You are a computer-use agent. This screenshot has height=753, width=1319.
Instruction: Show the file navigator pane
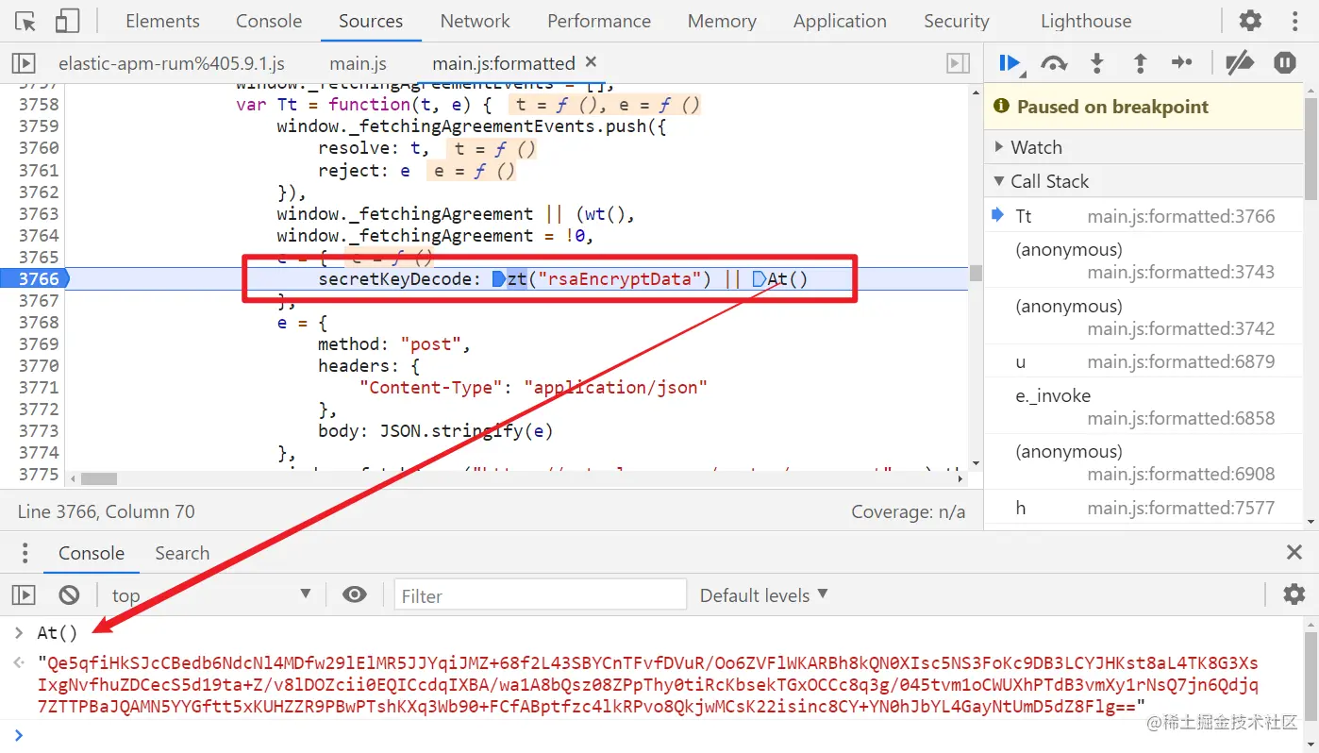(24, 63)
